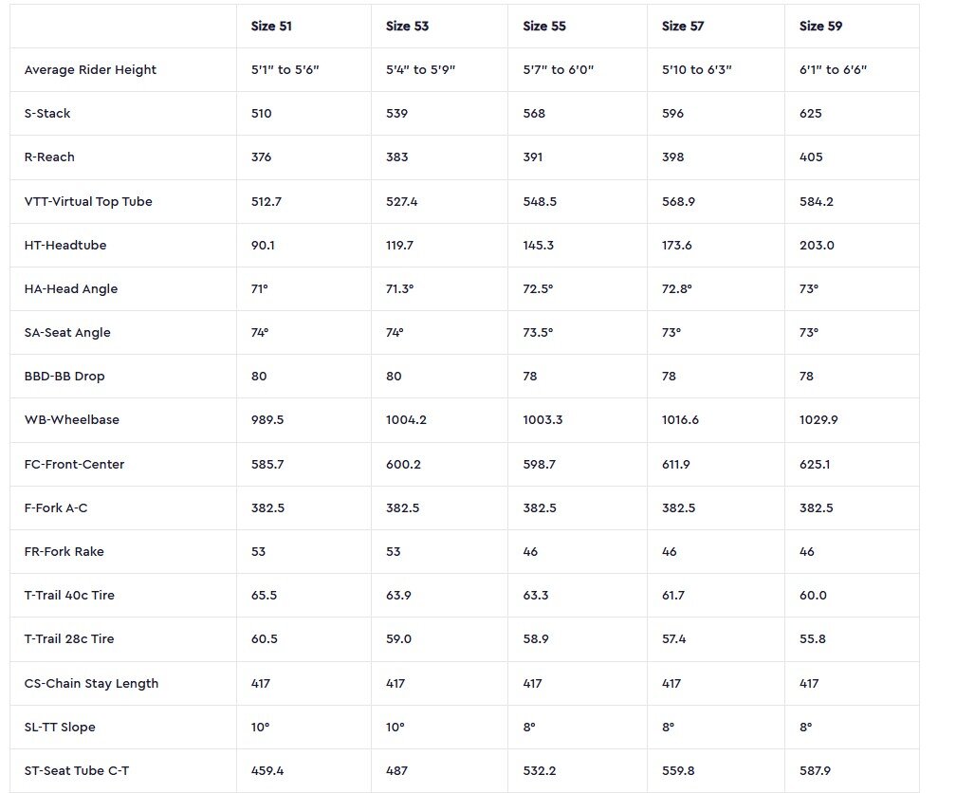Select the Size 57 column header
Image resolution: width=956 pixels, height=793 pixels.
coord(683,26)
